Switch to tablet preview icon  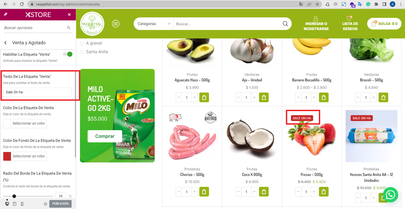pos(15,204)
